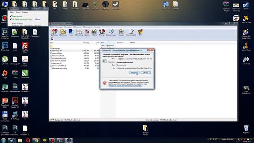Click WinRAR Найти toolbar icon
Viewport: 254px width, 143px height.
pyautogui.click(x=94, y=33)
